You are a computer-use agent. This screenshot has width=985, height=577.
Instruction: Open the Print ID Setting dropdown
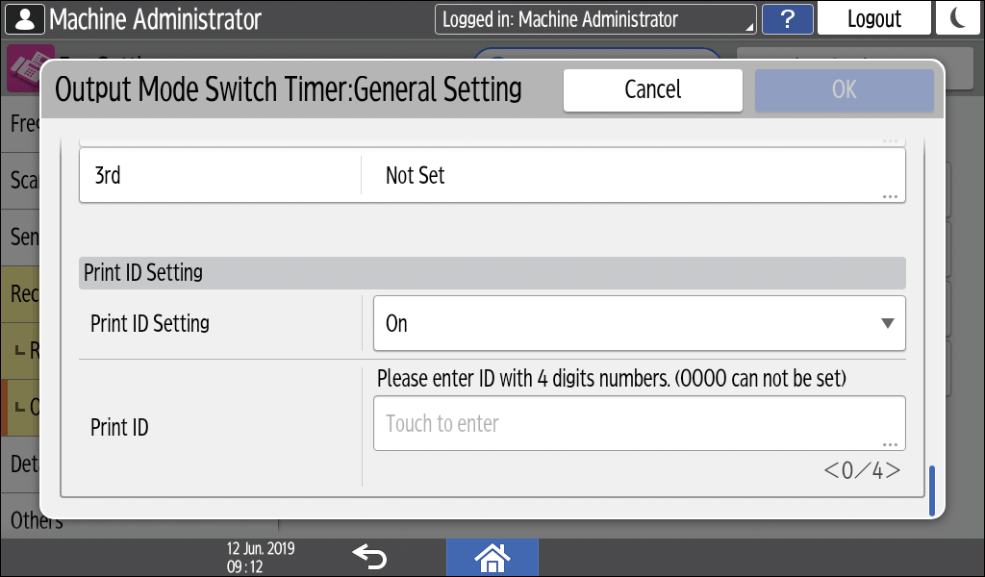point(639,323)
